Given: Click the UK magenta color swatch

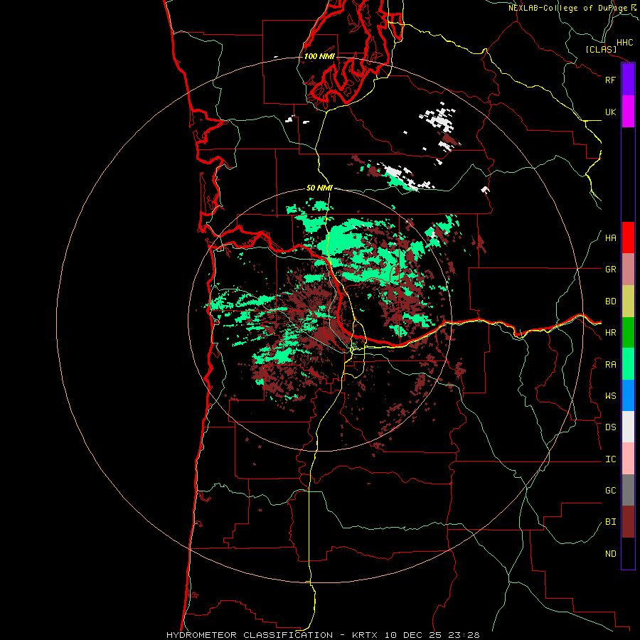Looking at the screenshot, I should tap(628, 112).
